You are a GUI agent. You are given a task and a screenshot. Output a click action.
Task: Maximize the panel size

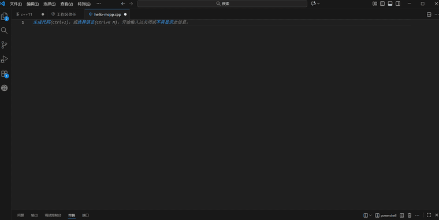(429, 215)
